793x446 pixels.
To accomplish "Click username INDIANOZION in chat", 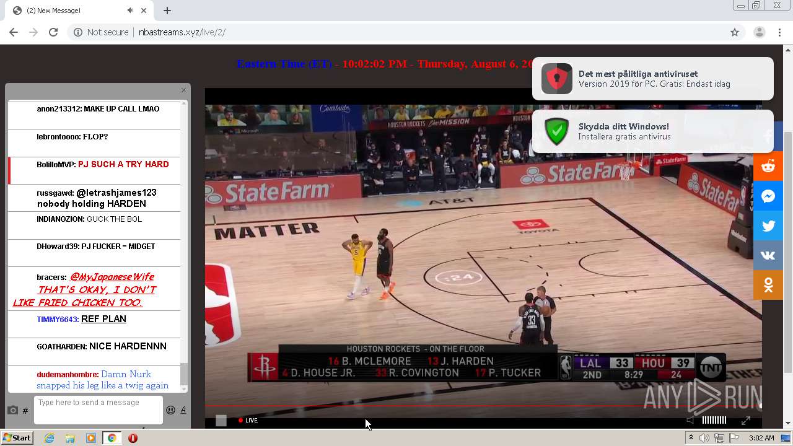I will (60, 219).
